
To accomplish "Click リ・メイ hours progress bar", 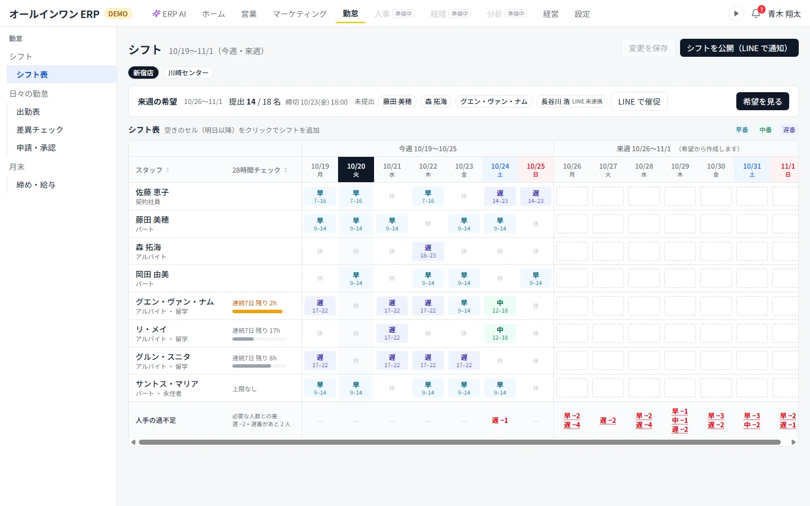I will [259, 339].
